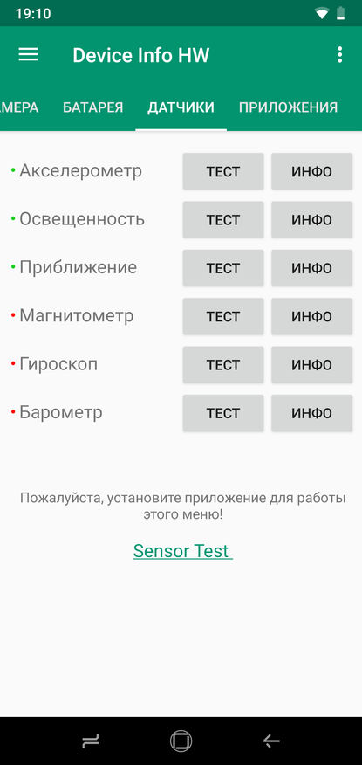Run ТЕСТ for Акселерометр
This screenshot has width=362, height=765.
coord(223,171)
